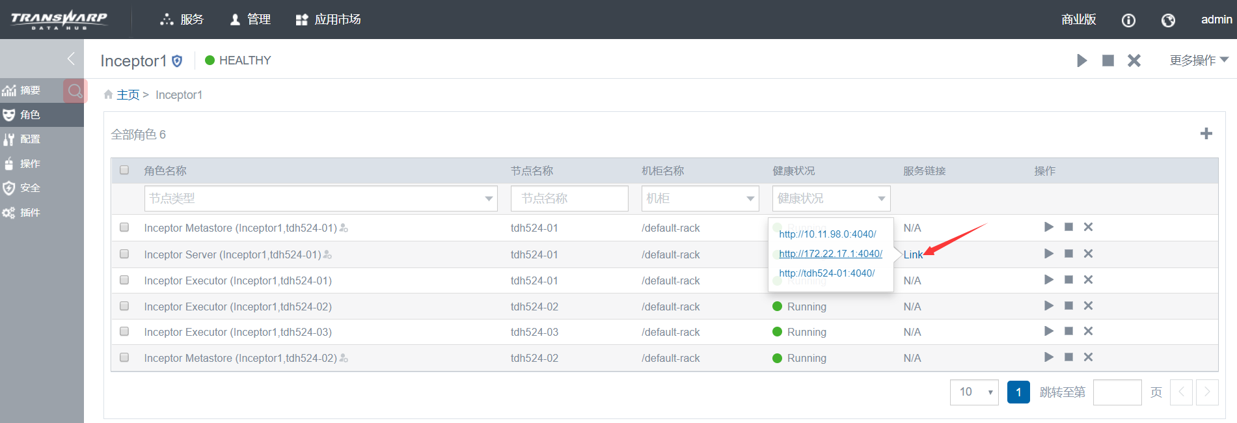Viewport: 1237px width, 423px height.
Task: Open the info icon in header
Action: pyautogui.click(x=1128, y=20)
